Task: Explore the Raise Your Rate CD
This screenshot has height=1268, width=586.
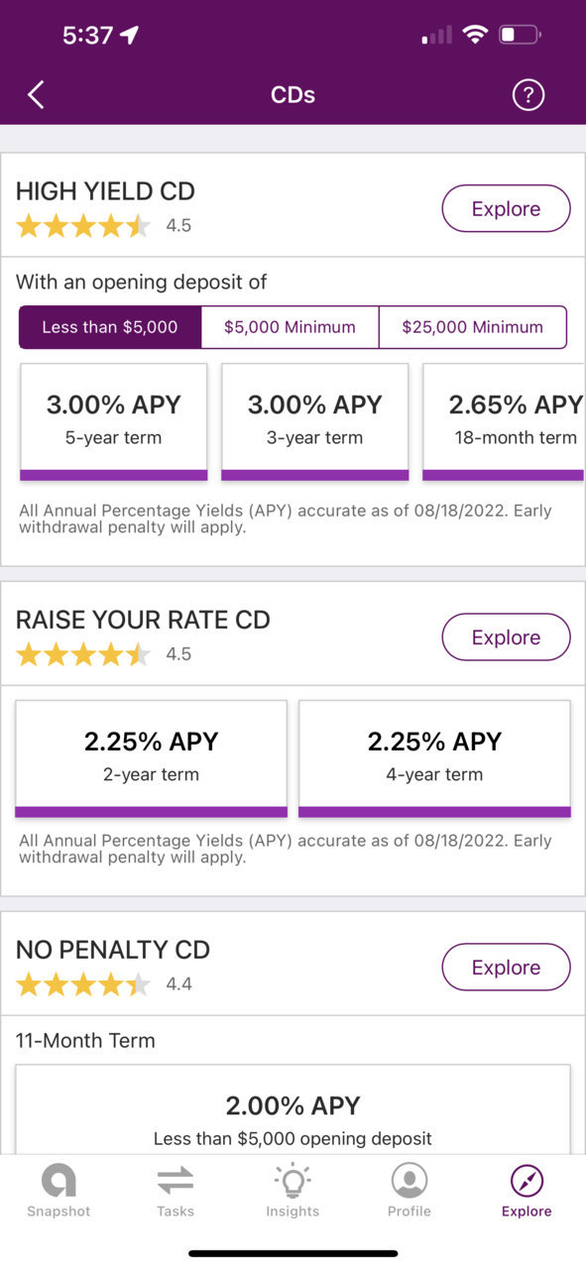Action: 506,637
